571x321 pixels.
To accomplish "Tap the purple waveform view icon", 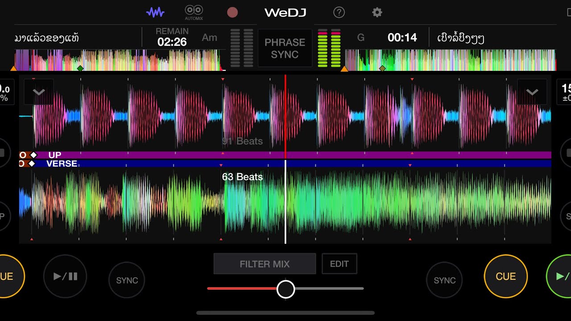I will [155, 12].
